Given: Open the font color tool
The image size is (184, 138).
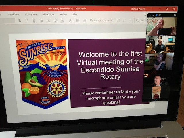Looking at the screenshot, I should [62, 21].
